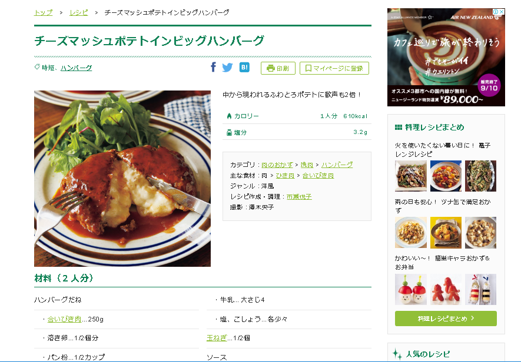Open 合いびき肉 main ingredient link

pyautogui.click(x=318, y=176)
